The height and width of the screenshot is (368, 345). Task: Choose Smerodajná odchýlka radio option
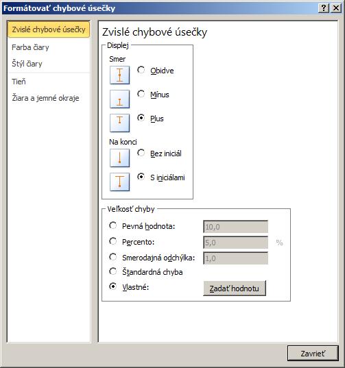tap(113, 257)
